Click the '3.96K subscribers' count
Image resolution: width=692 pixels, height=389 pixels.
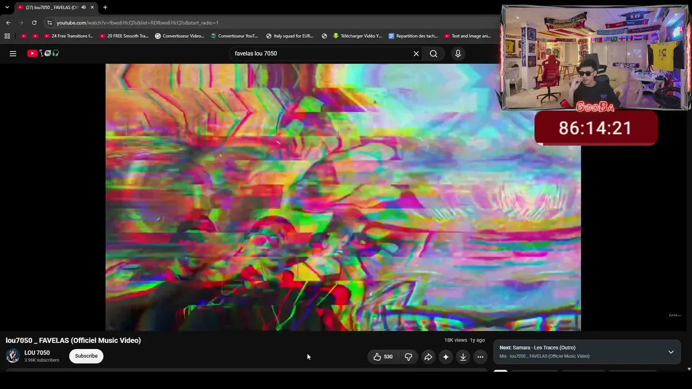(42, 360)
